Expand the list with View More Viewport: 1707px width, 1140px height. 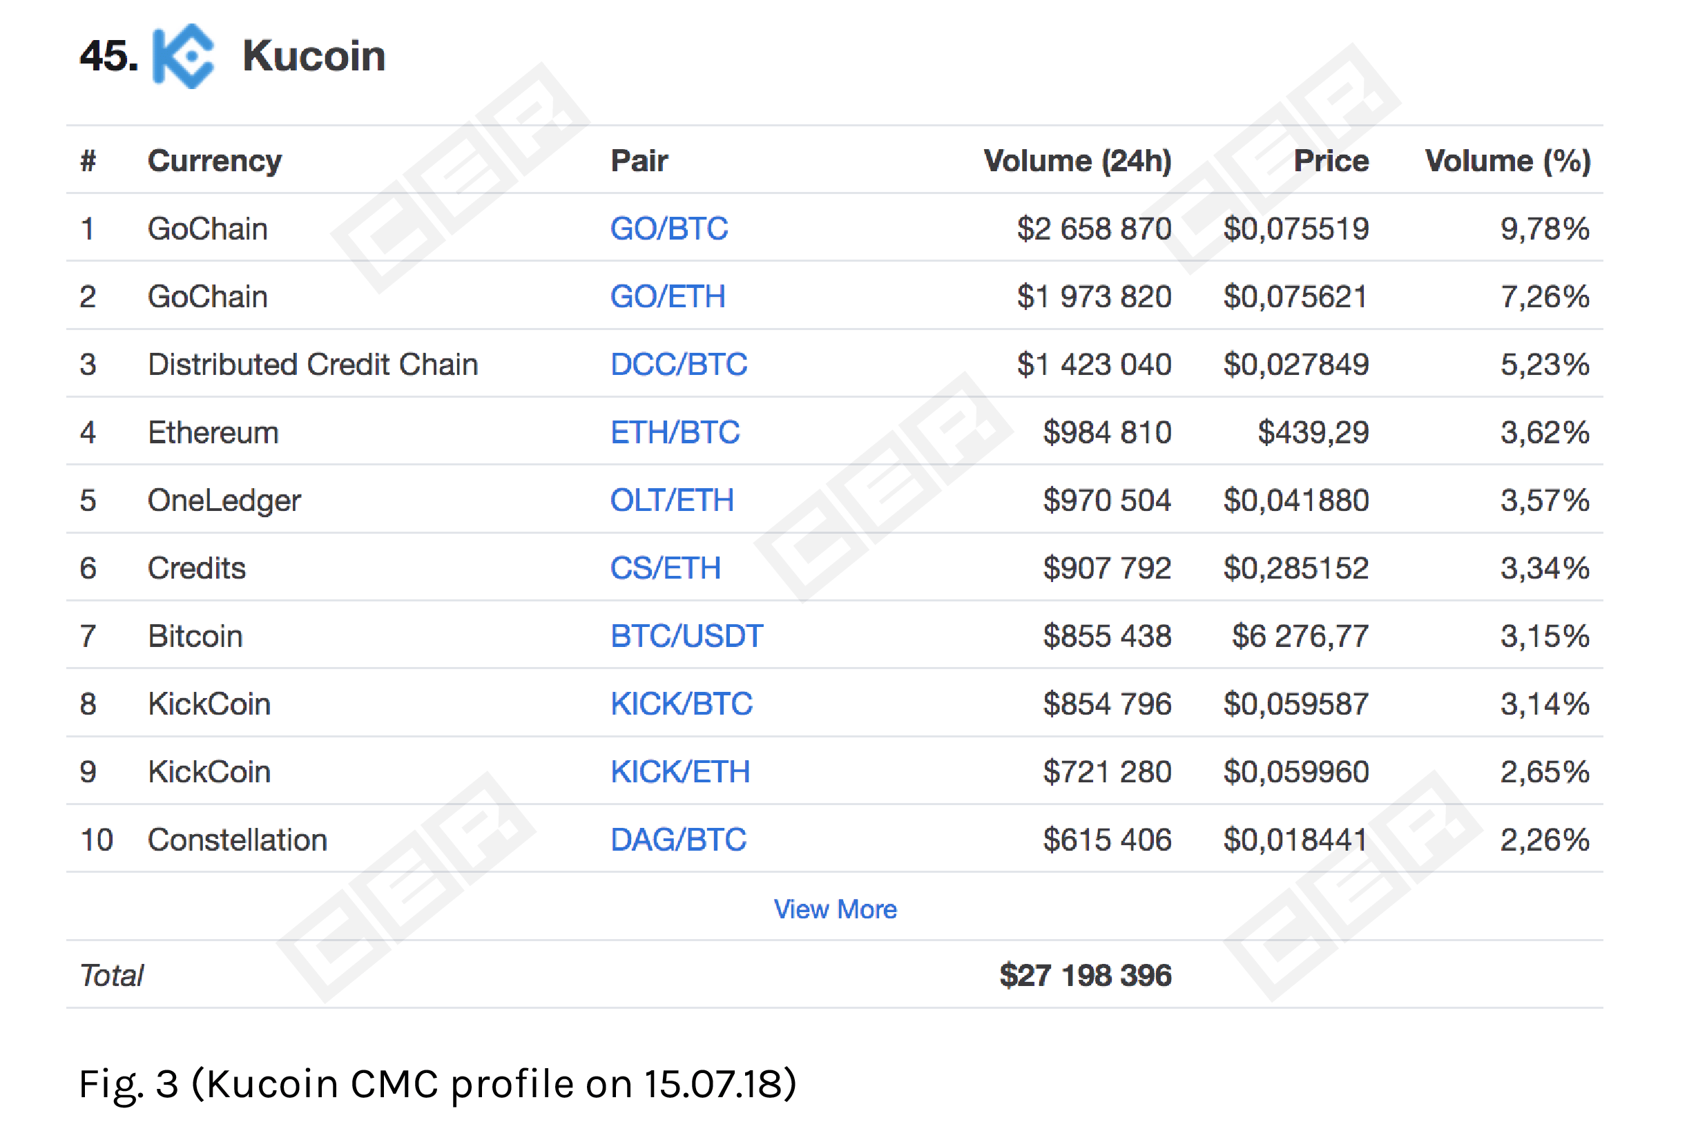835,909
